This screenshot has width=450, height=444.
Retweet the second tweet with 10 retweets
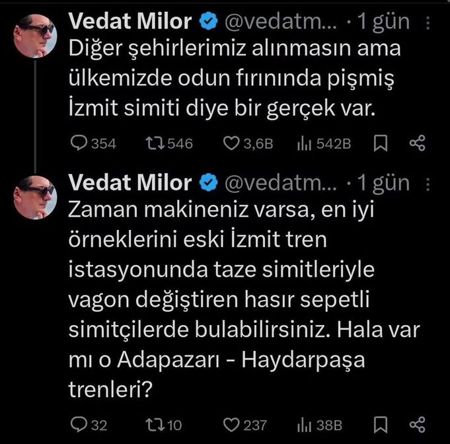pyautogui.click(x=152, y=424)
